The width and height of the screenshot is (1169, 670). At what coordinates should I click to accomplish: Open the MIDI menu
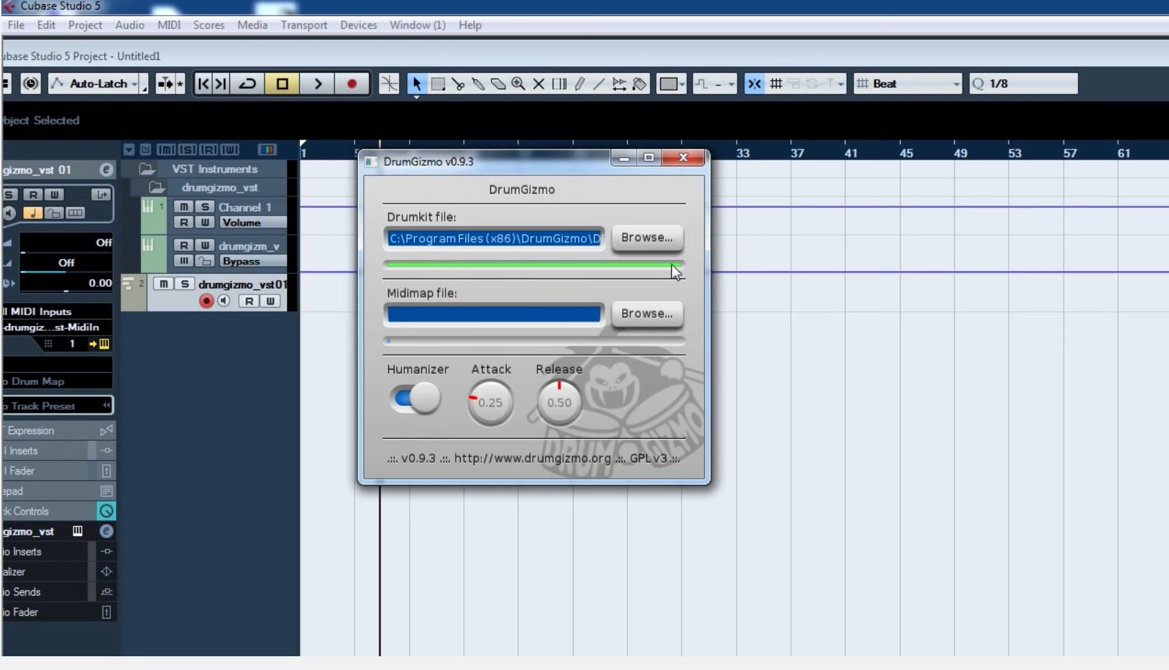point(169,25)
